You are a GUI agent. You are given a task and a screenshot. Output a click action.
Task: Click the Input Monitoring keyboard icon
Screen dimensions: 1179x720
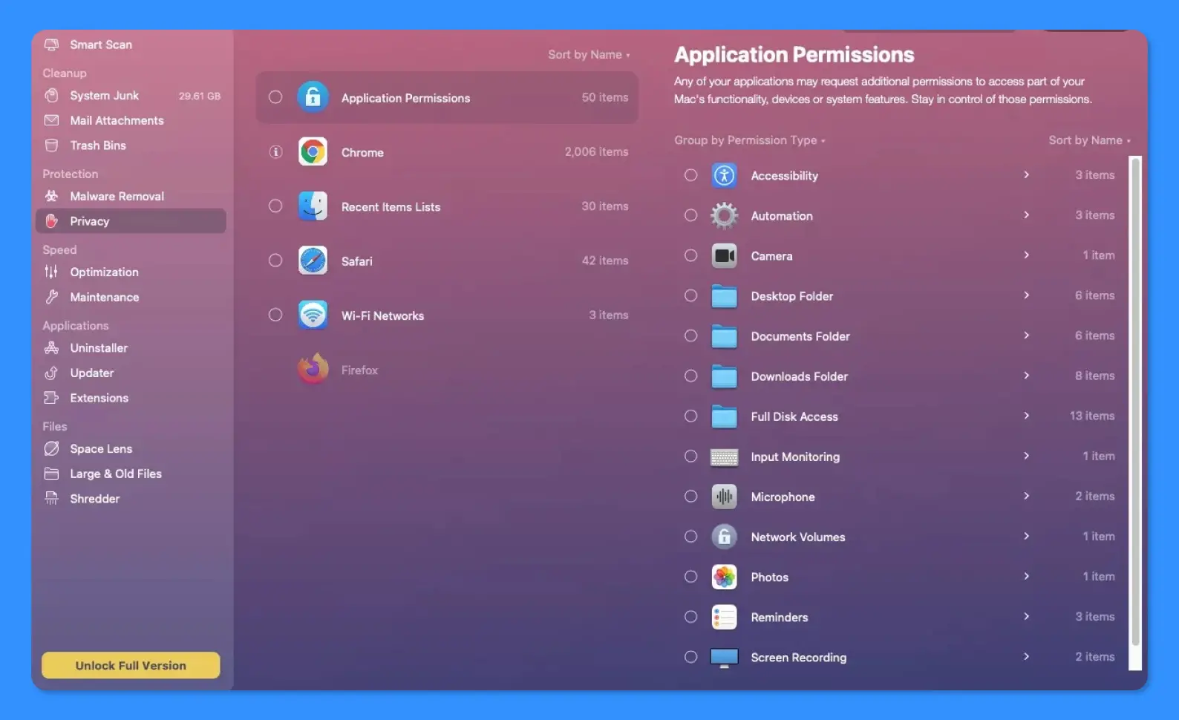[724, 457]
